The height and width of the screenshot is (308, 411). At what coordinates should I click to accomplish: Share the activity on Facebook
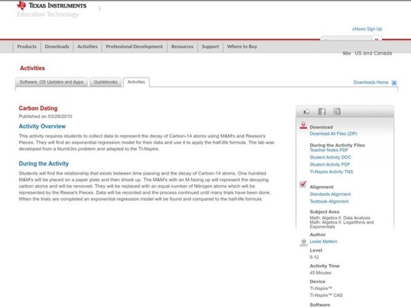click(x=322, y=111)
